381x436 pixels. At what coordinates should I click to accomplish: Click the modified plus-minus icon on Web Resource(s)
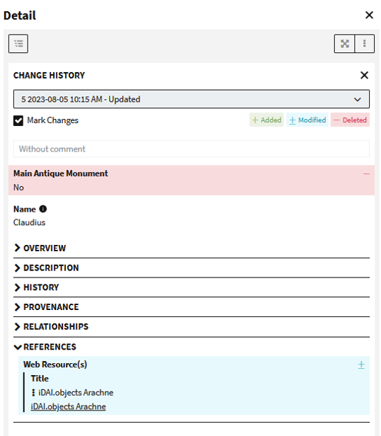pos(361,365)
